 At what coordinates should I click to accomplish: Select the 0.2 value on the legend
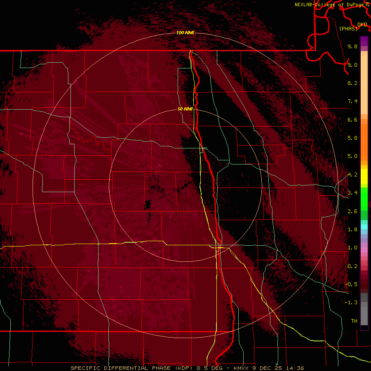click(352, 266)
